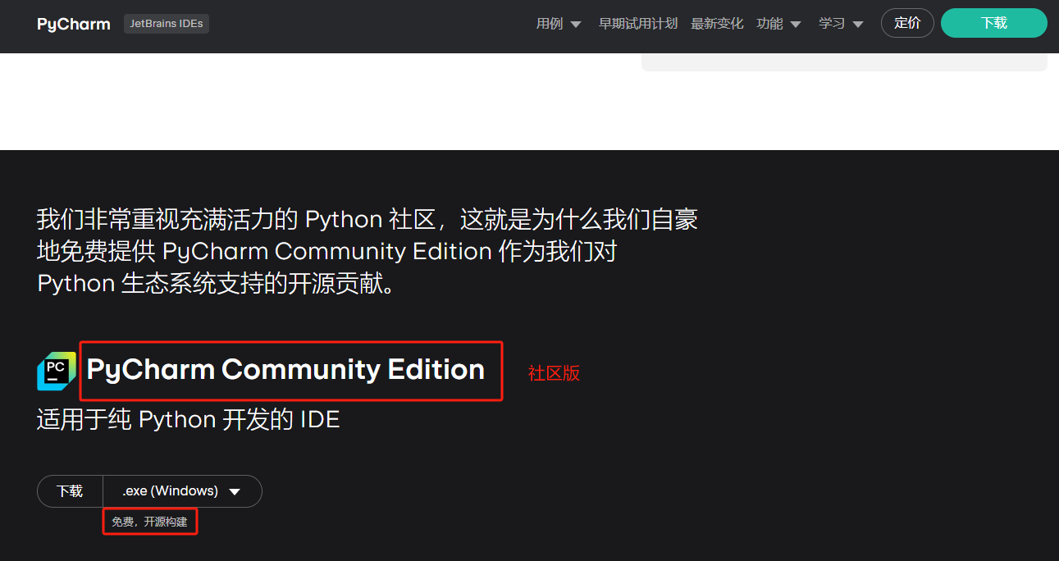Click the PyCharm Community Edition heading
The height and width of the screenshot is (561, 1059).
285,370
